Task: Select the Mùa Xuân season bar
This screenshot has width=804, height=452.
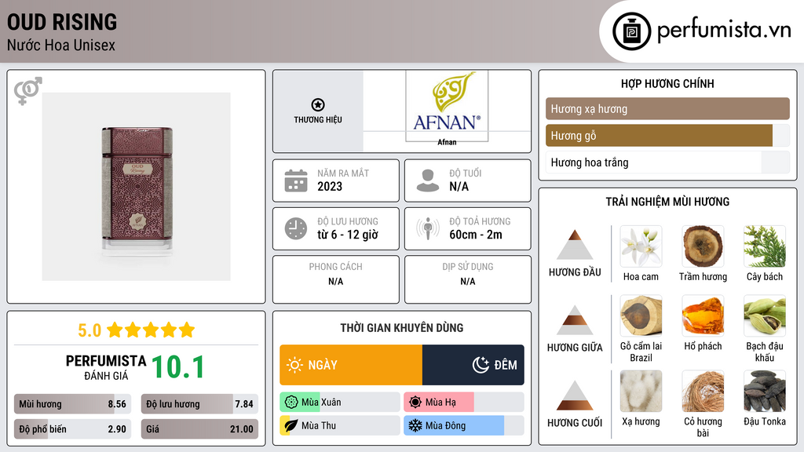Action: pyautogui.click(x=339, y=403)
